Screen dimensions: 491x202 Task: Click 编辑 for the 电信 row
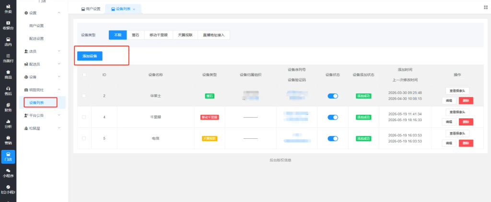[449, 143]
